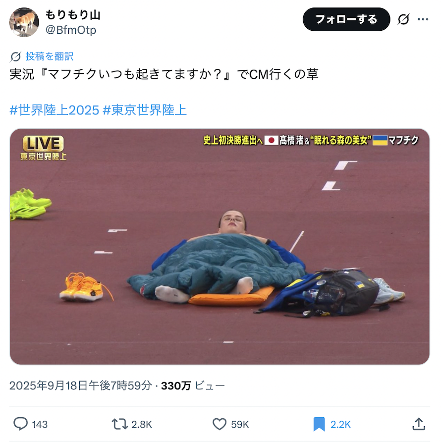The image size is (441, 442).
Task: Open the broadcast screenshot image
Action: click(x=220, y=246)
